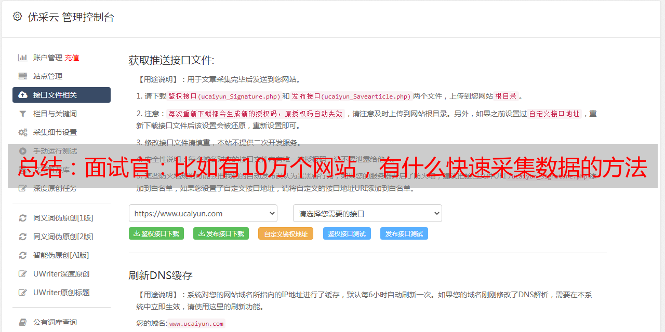
Task: Click the book icon for 公有词库查询
Action: point(23,322)
